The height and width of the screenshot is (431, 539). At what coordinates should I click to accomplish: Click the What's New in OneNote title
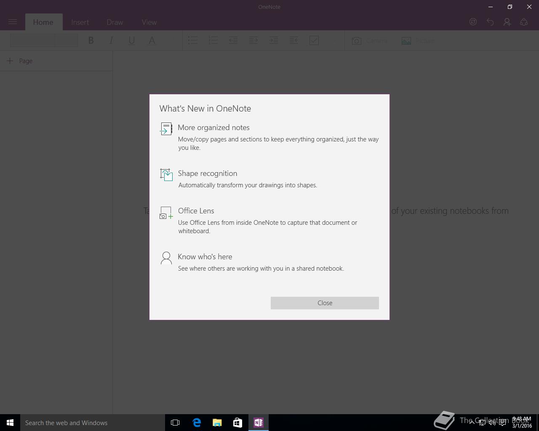(x=205, y=109)
